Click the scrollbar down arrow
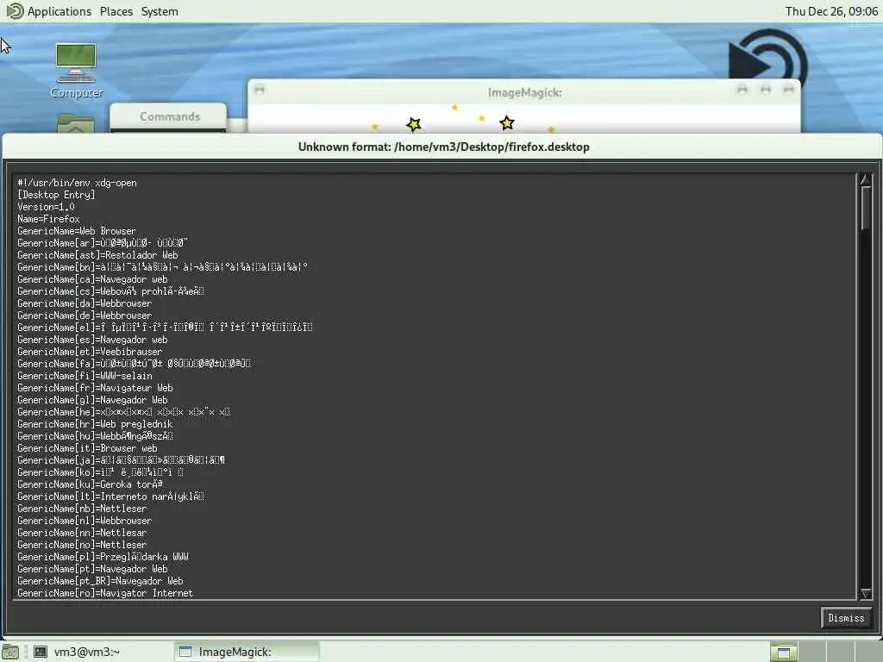This screenshot has height=662, width=883. (866, 593)
